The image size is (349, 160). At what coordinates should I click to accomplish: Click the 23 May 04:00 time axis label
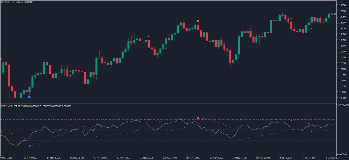click(x=170, y=157)
